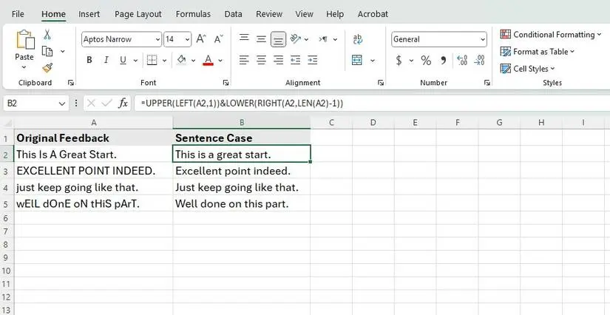Viewport: 610px width, 315px height.
Task: Select column B header
Action: pyautogui.click(x=242, y=123)
